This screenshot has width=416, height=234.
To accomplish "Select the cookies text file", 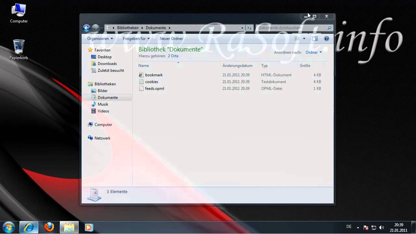I will pyautogui.click(x=151, y=82).
